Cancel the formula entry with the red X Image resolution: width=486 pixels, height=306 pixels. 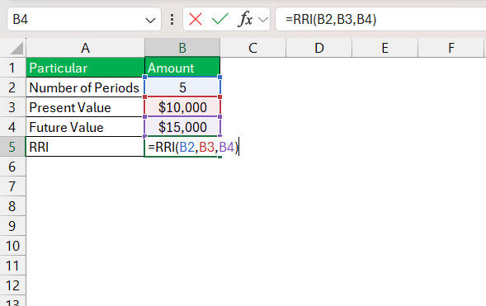[196, 19]
